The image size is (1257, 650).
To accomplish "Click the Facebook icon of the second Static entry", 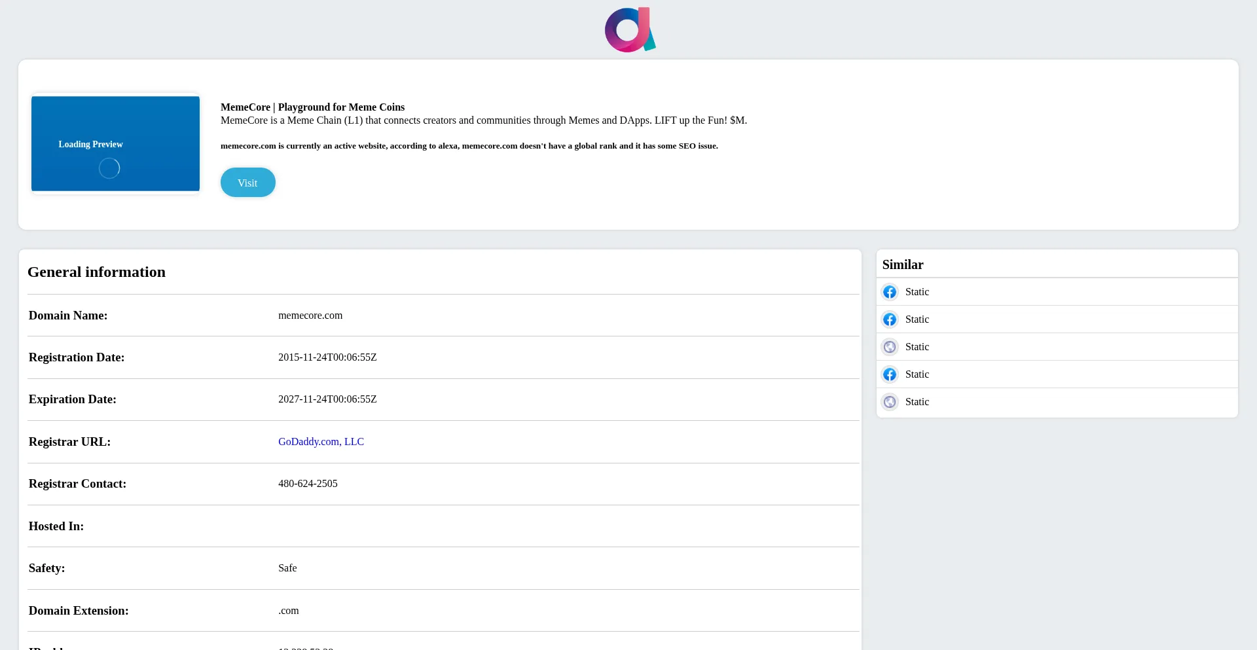I will [890, 319].
